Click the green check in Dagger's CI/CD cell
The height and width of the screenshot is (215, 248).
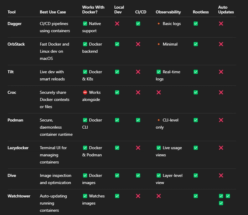click(x=138, y=24)
